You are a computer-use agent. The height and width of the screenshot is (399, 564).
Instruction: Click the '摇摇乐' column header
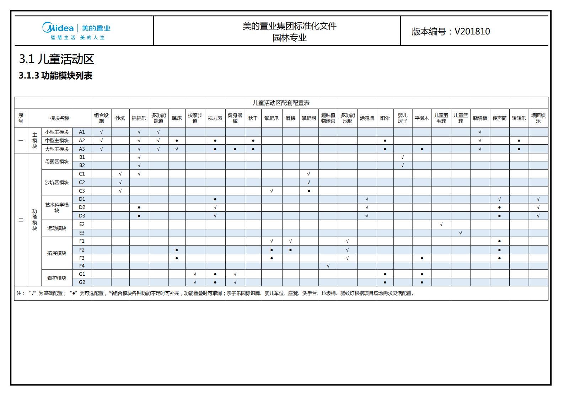coord(139,118)
